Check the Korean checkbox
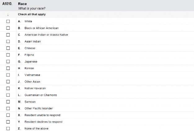This screenshot has height=131, width=194. click(8, 68)
